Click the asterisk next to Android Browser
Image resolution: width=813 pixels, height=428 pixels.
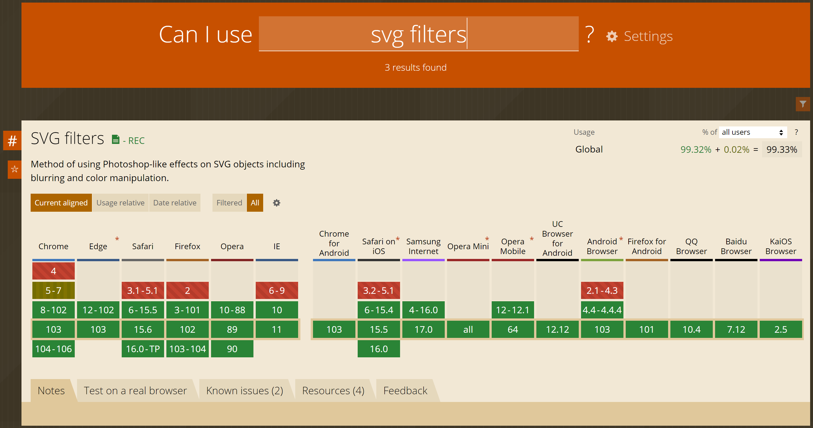(x=621, y=239)
